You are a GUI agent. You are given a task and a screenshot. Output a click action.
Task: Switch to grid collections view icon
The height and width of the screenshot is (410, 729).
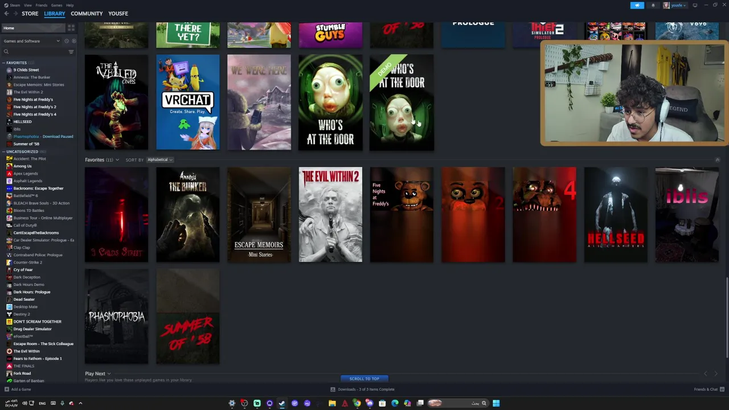click(71, 28)
